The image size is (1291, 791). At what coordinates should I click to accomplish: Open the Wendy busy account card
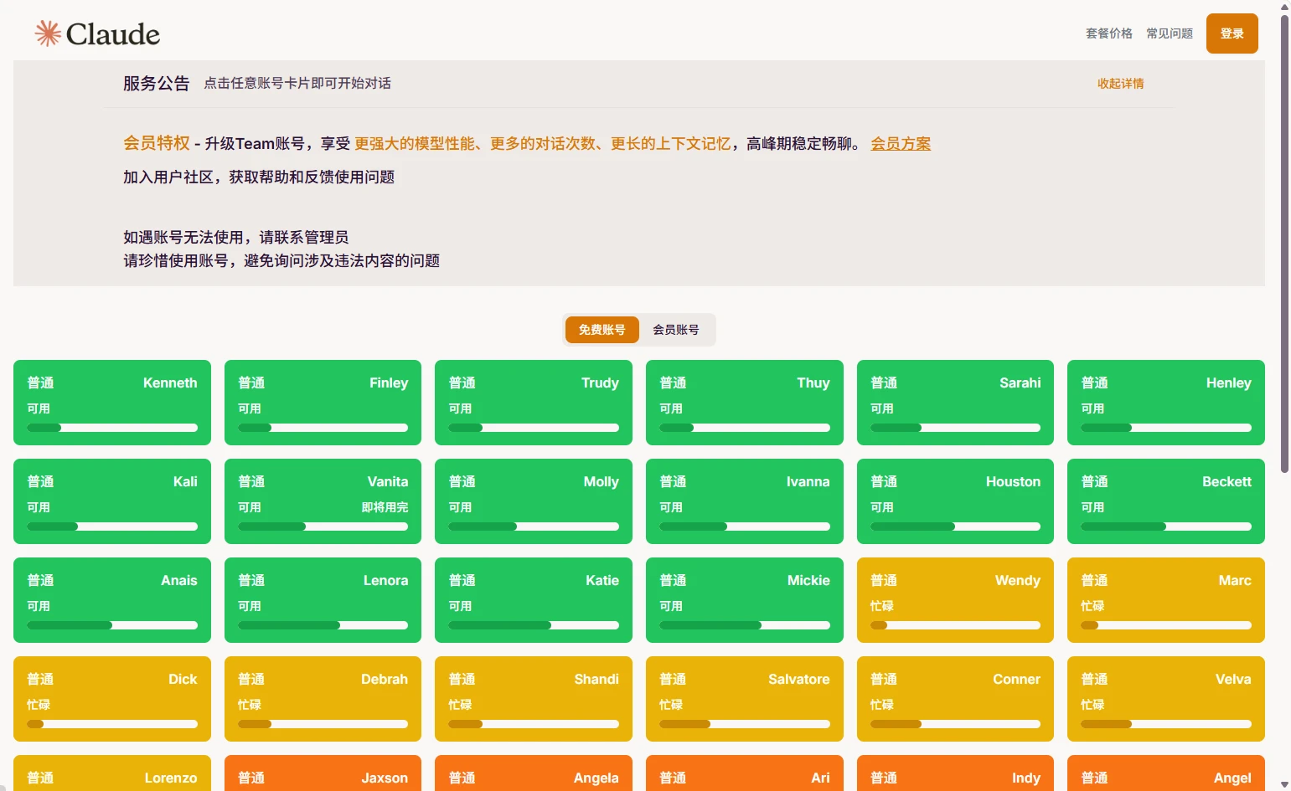click(x=955, y=599)
